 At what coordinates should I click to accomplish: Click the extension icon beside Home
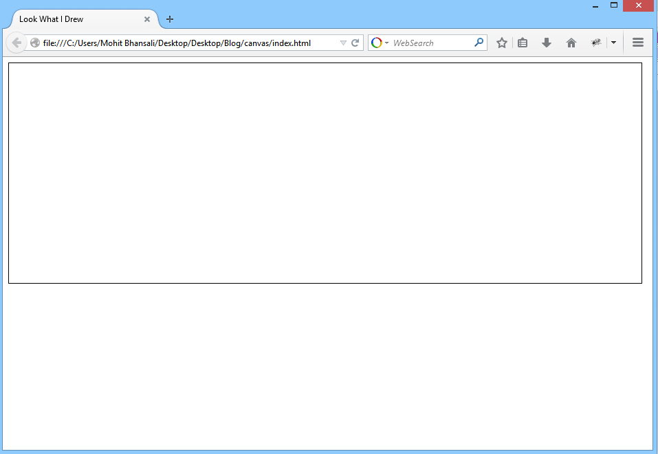pos(595,43)
